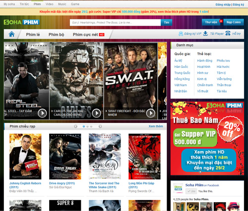The height and width of the screenshot is (211, 248).
Task: Click the Tìm search button
Action: pyautogui.click(x=167, y=22)
